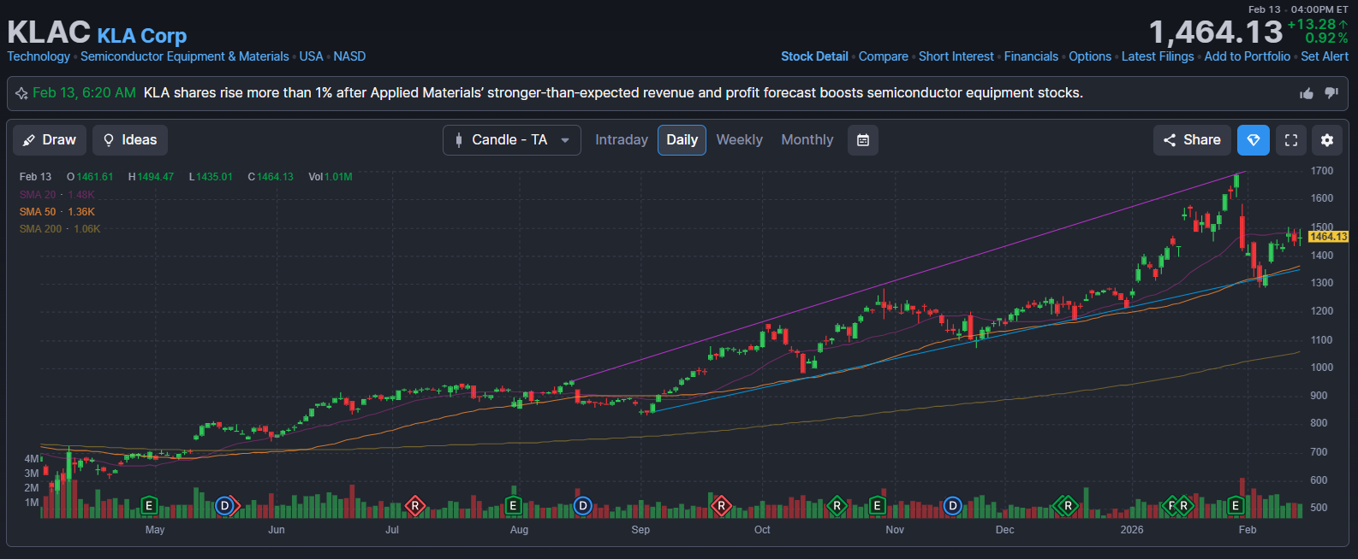Open the Short Interest link
The width and height of the screenshot is (1358, 559).
point(956,56)
